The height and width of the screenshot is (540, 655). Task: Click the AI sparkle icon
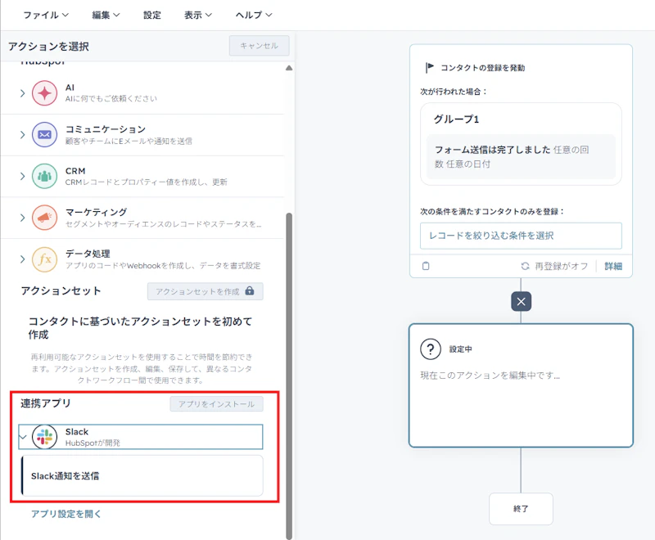[x=45, y=93]
